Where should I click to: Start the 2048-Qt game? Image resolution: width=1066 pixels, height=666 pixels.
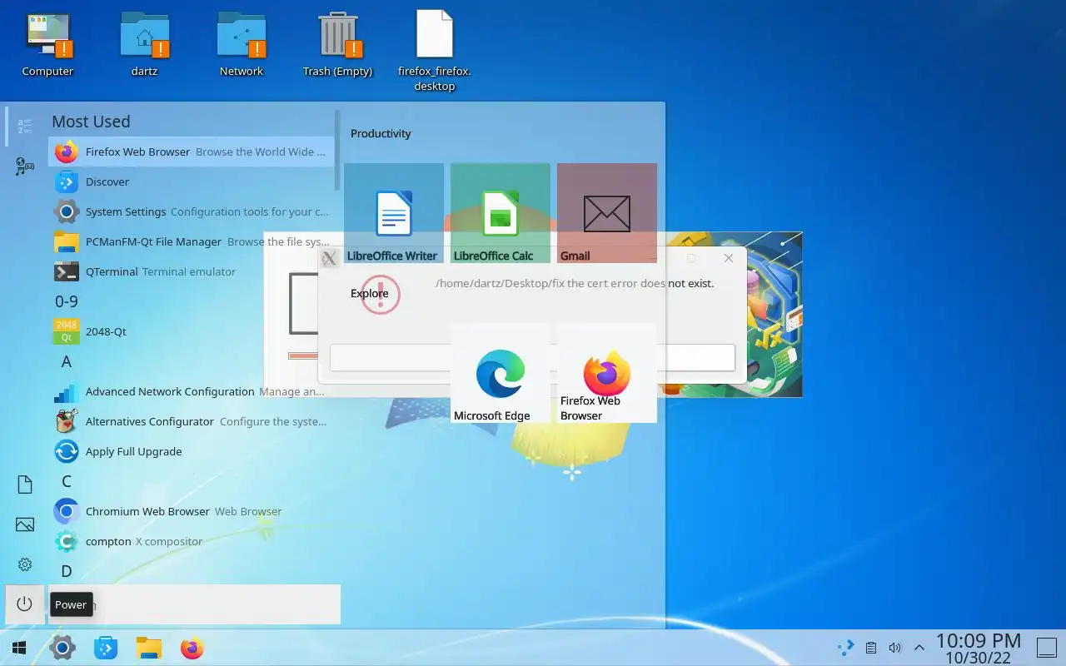tap(192, 331)
